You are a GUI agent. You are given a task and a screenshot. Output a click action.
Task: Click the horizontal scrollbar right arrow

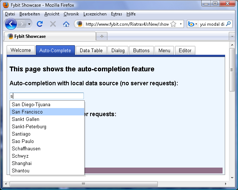click(x=226, y=184)
